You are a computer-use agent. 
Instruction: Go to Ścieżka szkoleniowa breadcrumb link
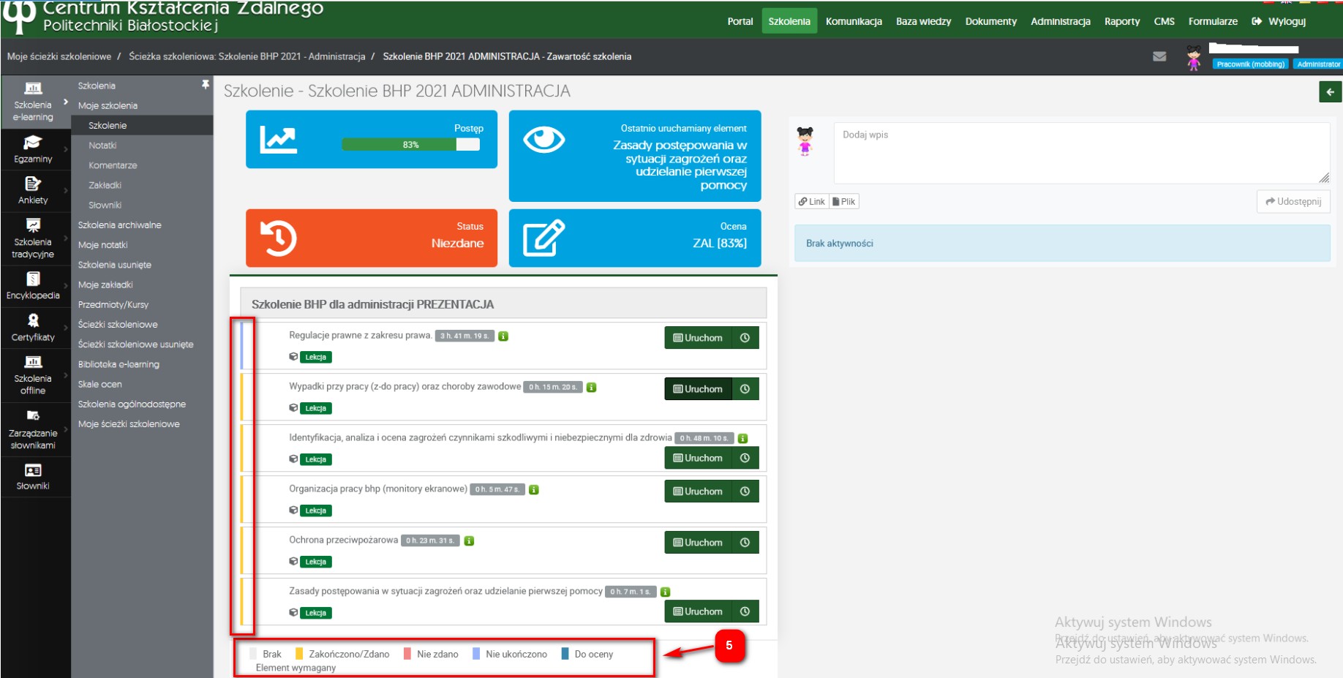tap(247, 56)
